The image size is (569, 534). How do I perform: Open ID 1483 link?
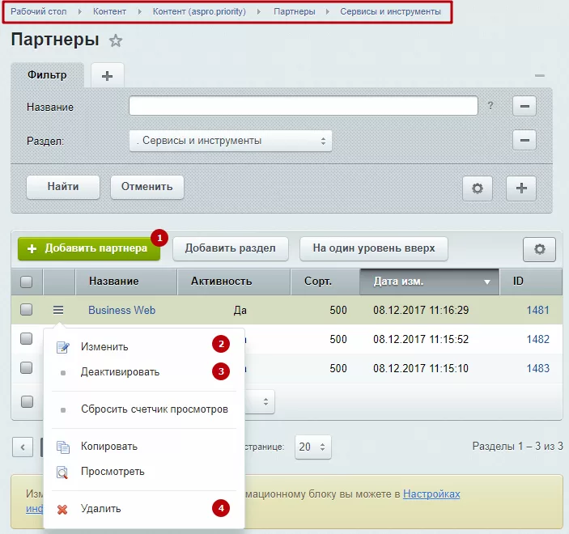537,368
